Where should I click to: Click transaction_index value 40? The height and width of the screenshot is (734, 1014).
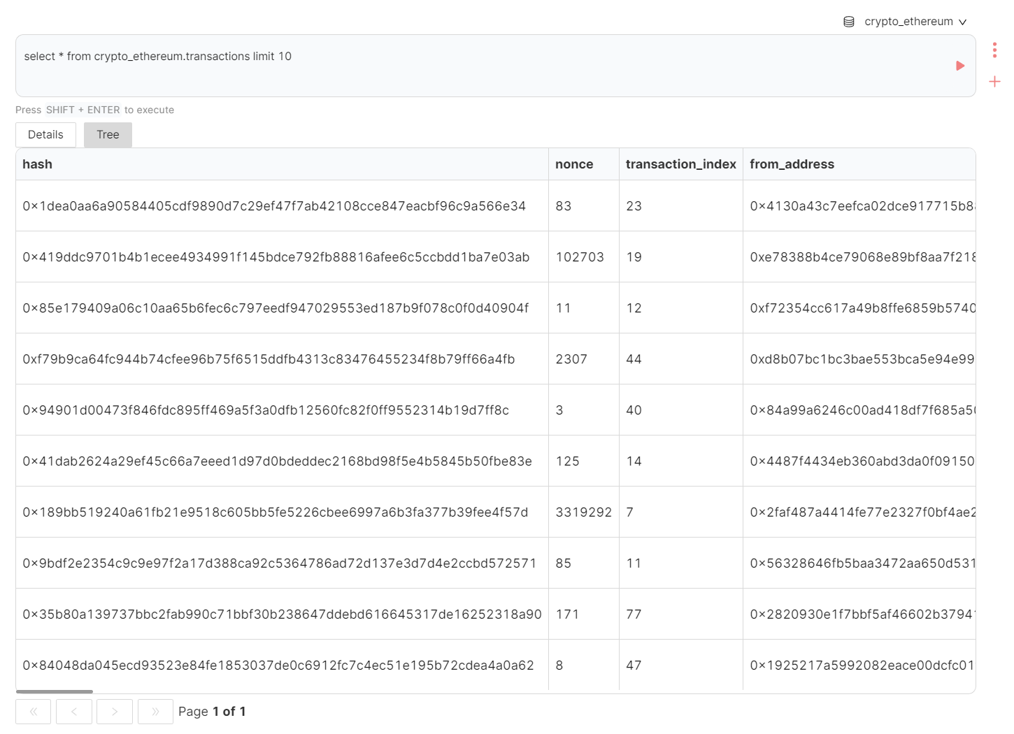pyautogui.click(x=634, y=410)
